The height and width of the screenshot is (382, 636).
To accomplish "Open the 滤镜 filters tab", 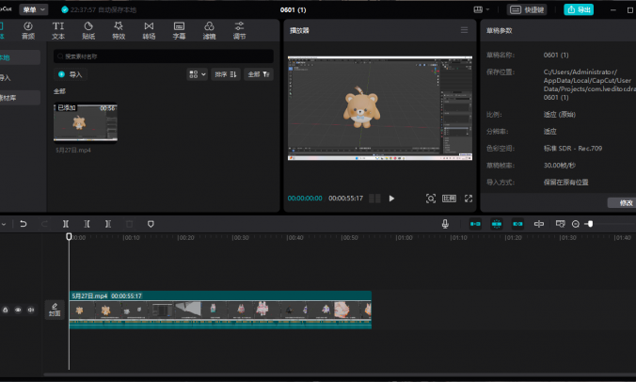I will click(x=209, y=31).
